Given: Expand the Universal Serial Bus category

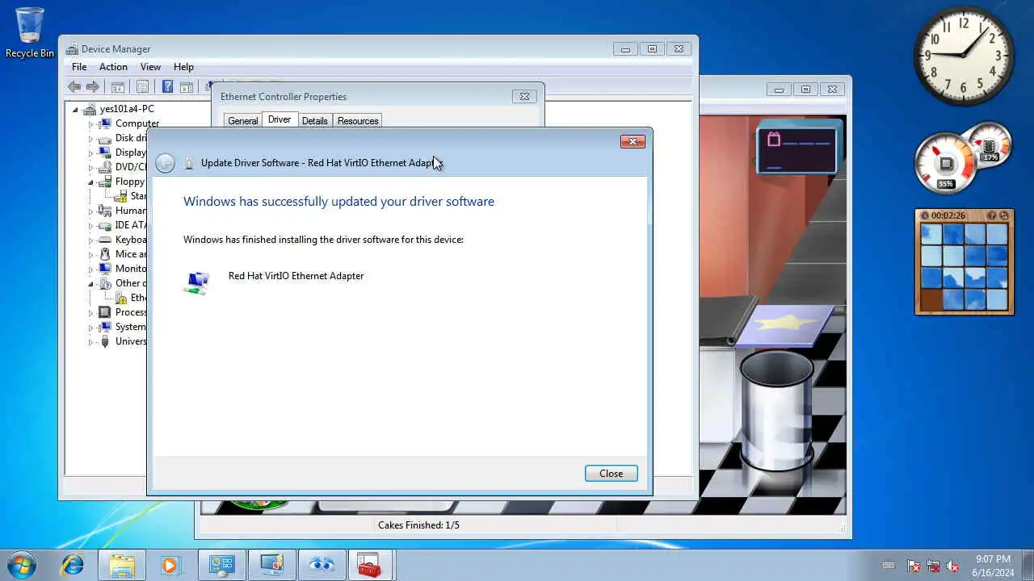Looking at the screenshot, I should pos(90,342).
